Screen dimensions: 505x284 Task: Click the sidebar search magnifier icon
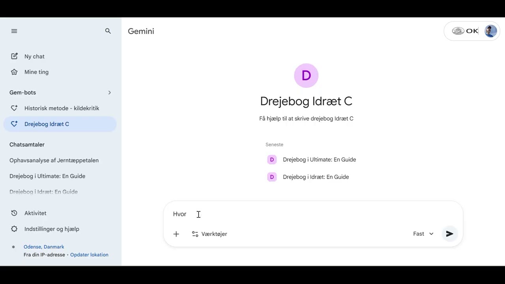tap(108, 31)
